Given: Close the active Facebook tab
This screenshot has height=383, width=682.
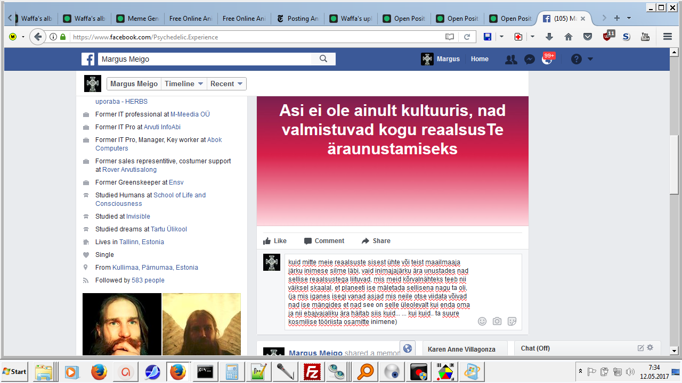Looking at the screenshot, I should coord(583,19).
